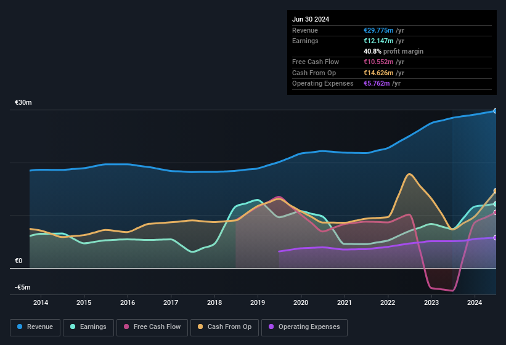506x345 pixels.
Task: Click the 2014 x-axis label
Action: pyautogui.click(x=41, y=302)
